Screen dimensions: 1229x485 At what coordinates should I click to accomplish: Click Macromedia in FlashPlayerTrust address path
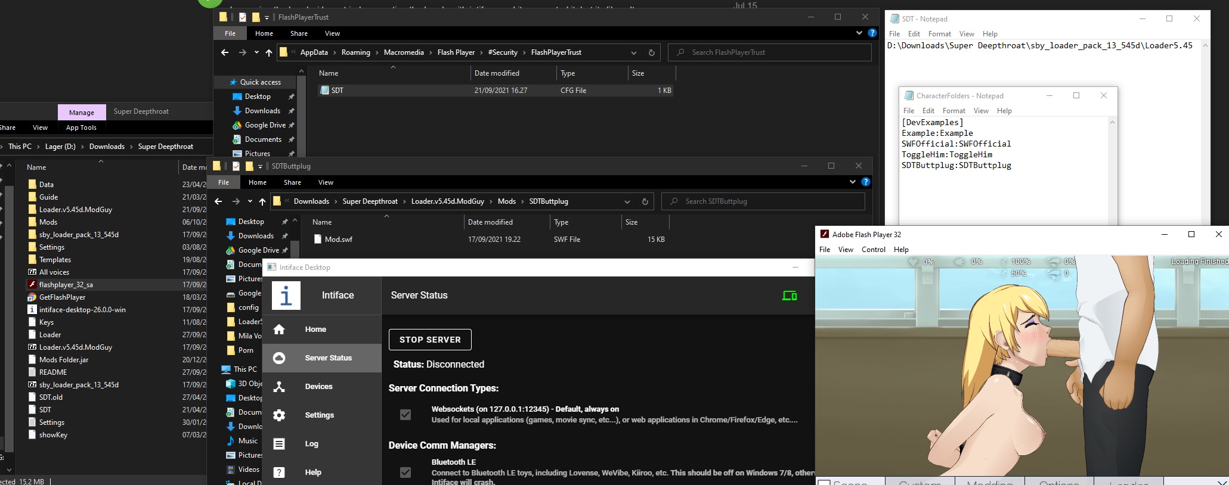click(404, 52)
